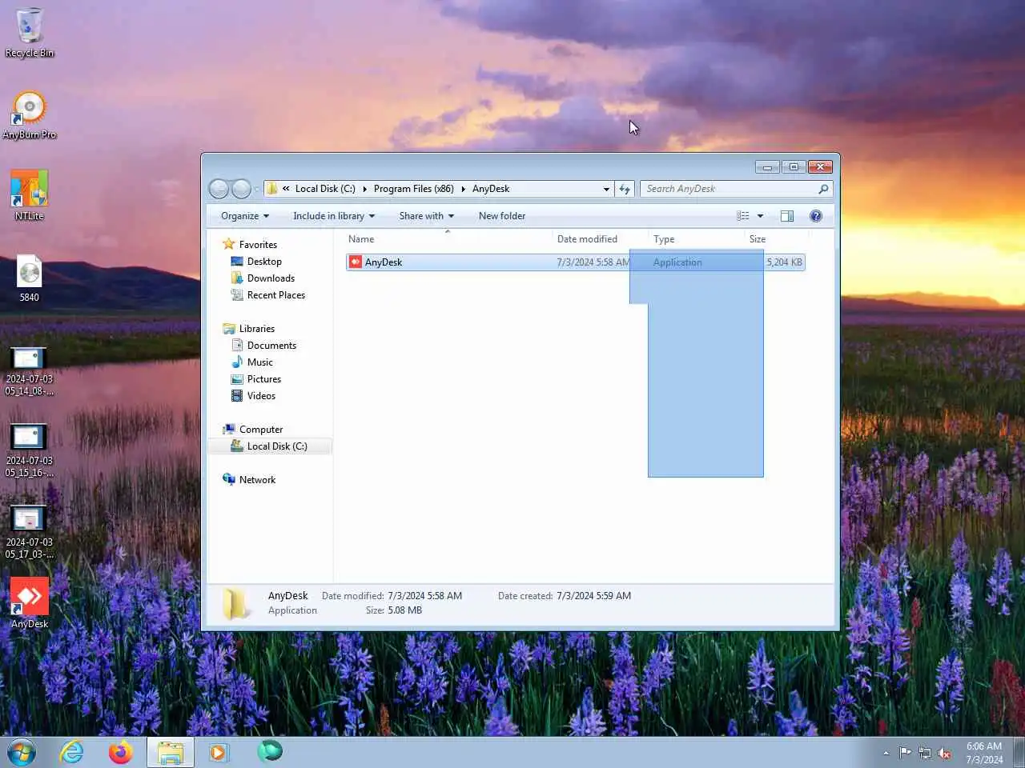
Task: Select Computer in the navigation pane
Action: coord(261,430)
